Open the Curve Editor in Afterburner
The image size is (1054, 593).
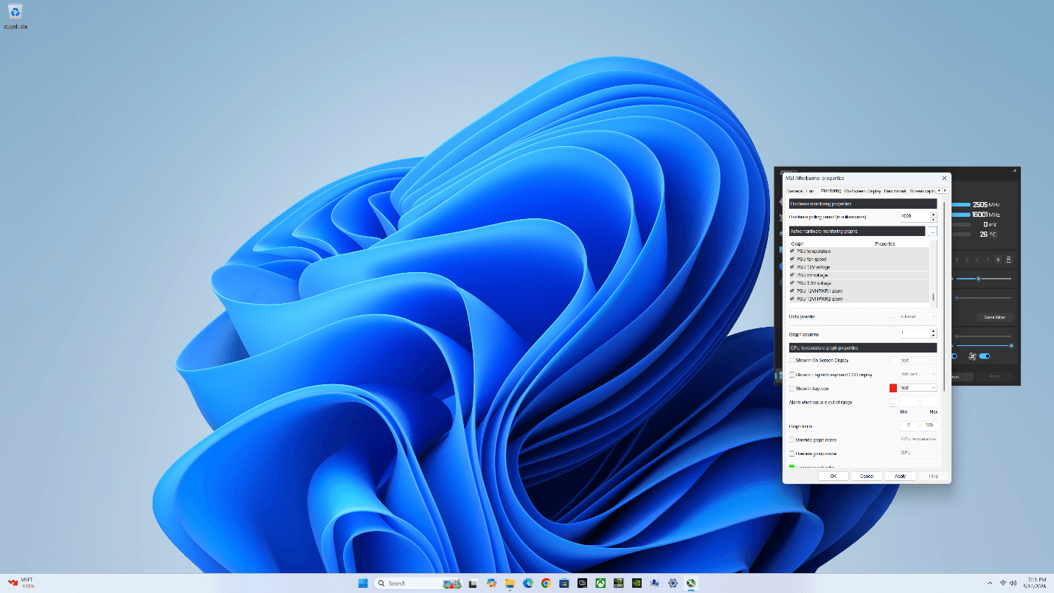[x=995, y=317]
